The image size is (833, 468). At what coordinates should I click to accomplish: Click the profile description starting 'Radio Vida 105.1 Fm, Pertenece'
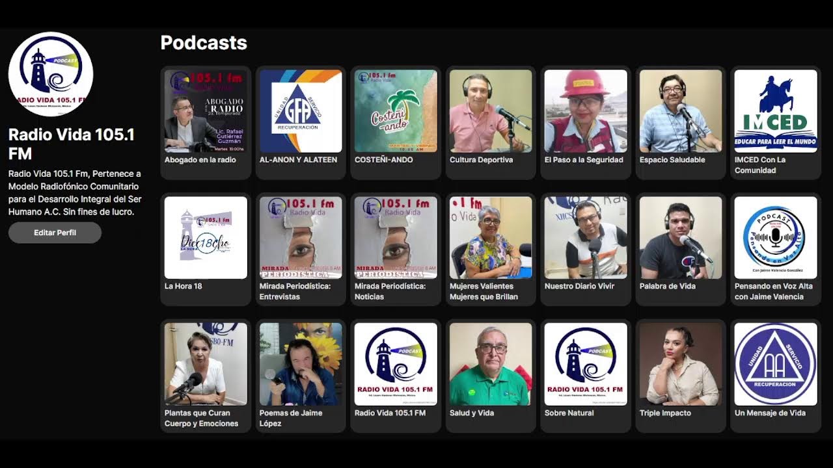click(x=75, y=193)
